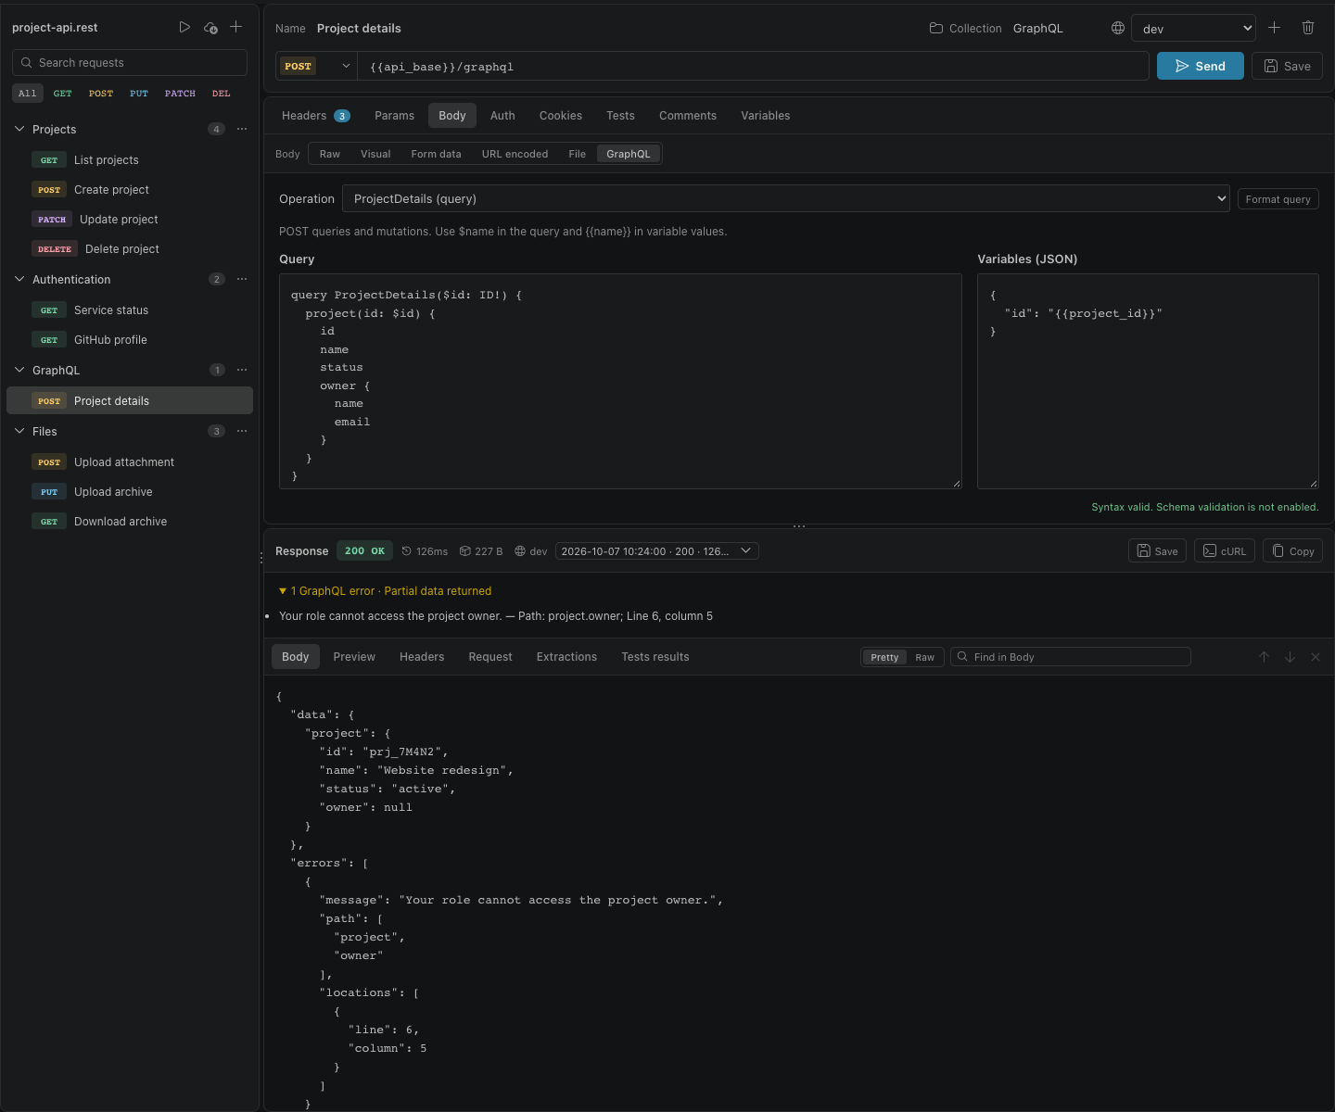
Task: Copy request as cURL
Action: pyautogui.click(x=1225, y=550)
